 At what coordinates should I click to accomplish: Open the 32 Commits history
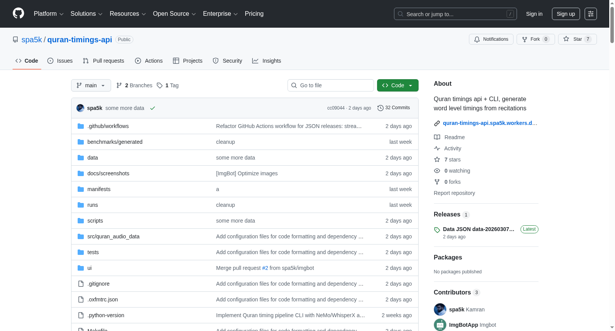(x=394, y=108)
